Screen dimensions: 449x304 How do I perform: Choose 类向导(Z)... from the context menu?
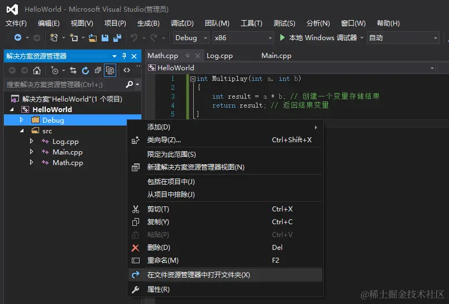point(226,140)
